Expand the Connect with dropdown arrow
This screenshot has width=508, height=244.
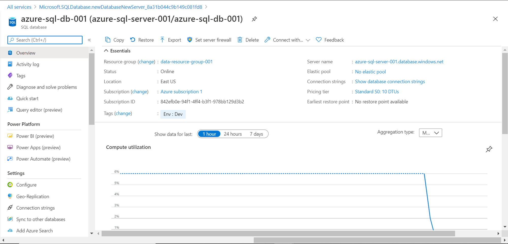[x=308, y=40]
